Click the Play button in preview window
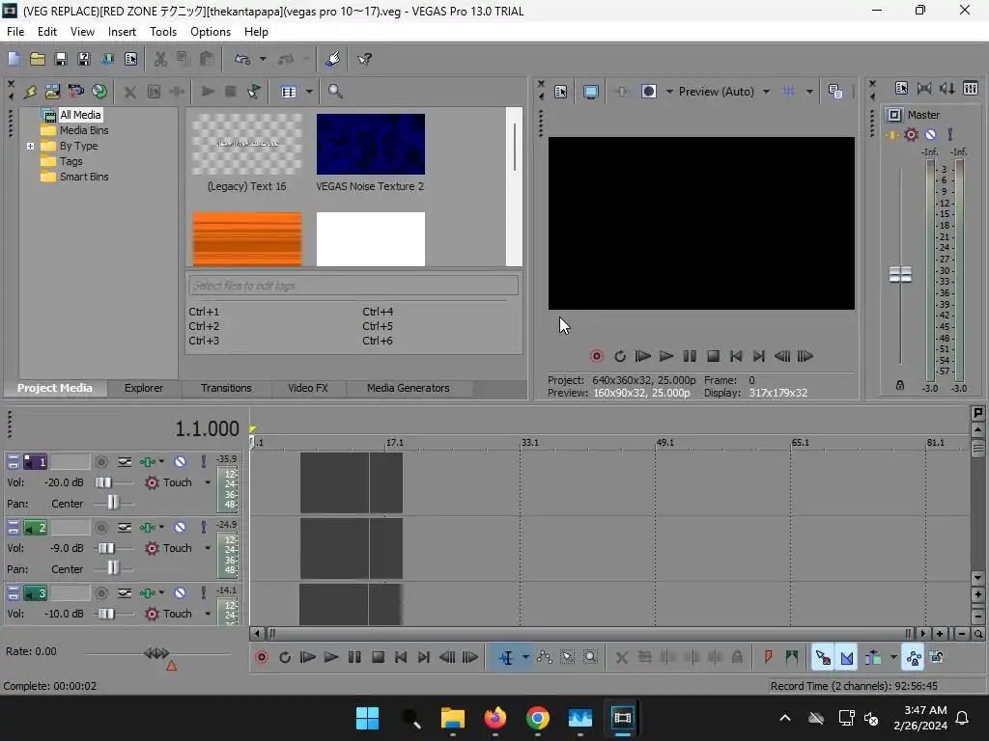989x741 pixels. pos(666,356)
